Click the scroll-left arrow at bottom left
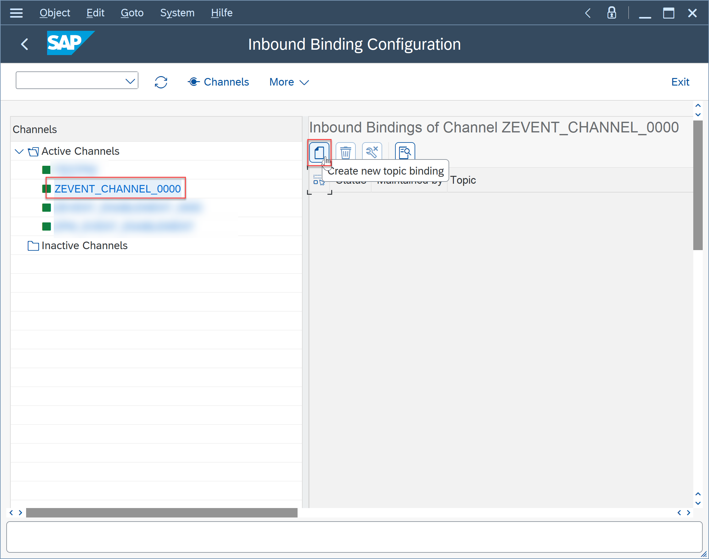 tap(11, 512)
